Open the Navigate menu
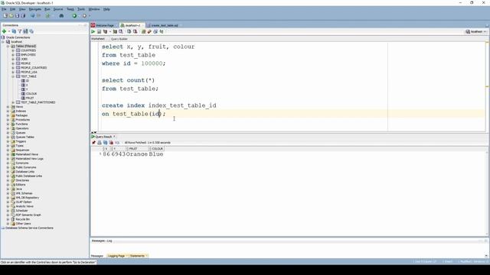Screen dimensions: 490x275 point(35,9)
